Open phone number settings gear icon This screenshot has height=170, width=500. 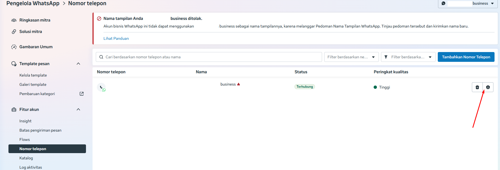488,87
